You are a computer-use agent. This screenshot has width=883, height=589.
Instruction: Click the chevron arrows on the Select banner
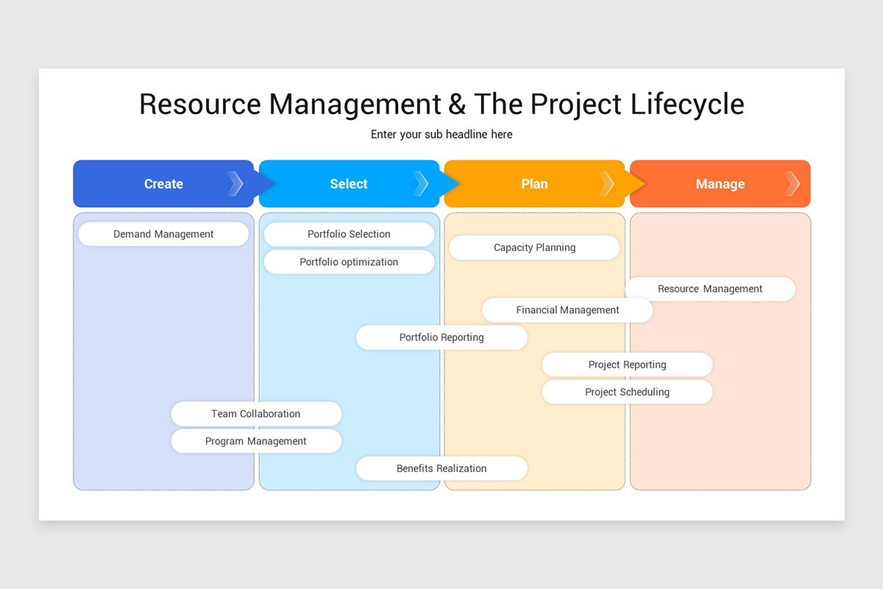421,183
